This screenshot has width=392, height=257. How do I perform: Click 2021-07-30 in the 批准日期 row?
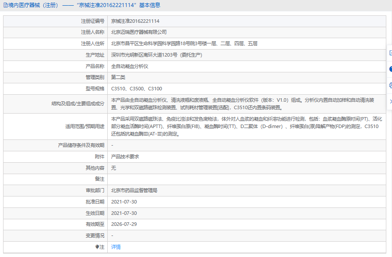coord(124,202)
